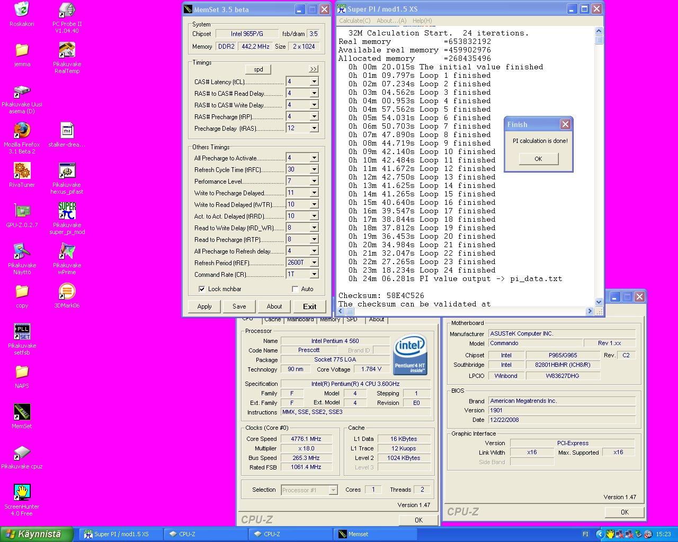Open the stalker-drea file icon

67,130
